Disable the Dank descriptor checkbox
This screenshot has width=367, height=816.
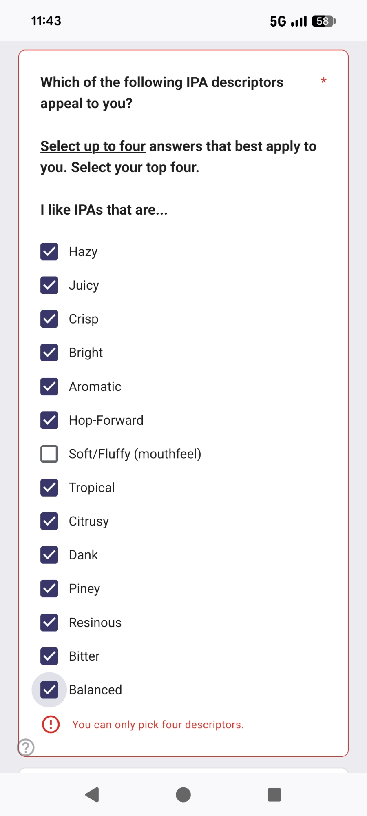[49, 555]
